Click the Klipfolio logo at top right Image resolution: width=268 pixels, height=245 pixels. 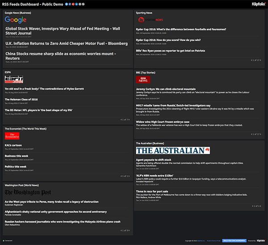pos(257,4)
